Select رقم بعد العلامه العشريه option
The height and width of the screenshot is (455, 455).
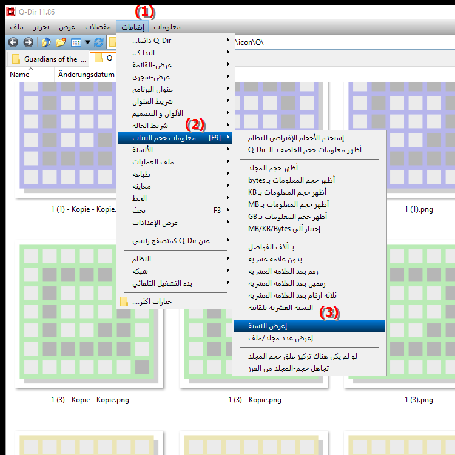coord(309,271)
